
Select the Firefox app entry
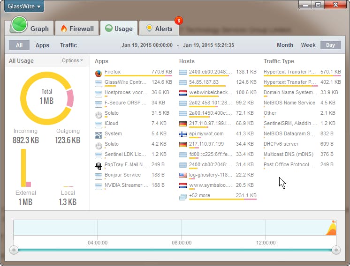pos(133,72)
